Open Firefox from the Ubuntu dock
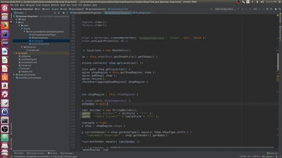The width and height of the screenshot is (282, 158). pyautogui.click(x=5, y=25)
